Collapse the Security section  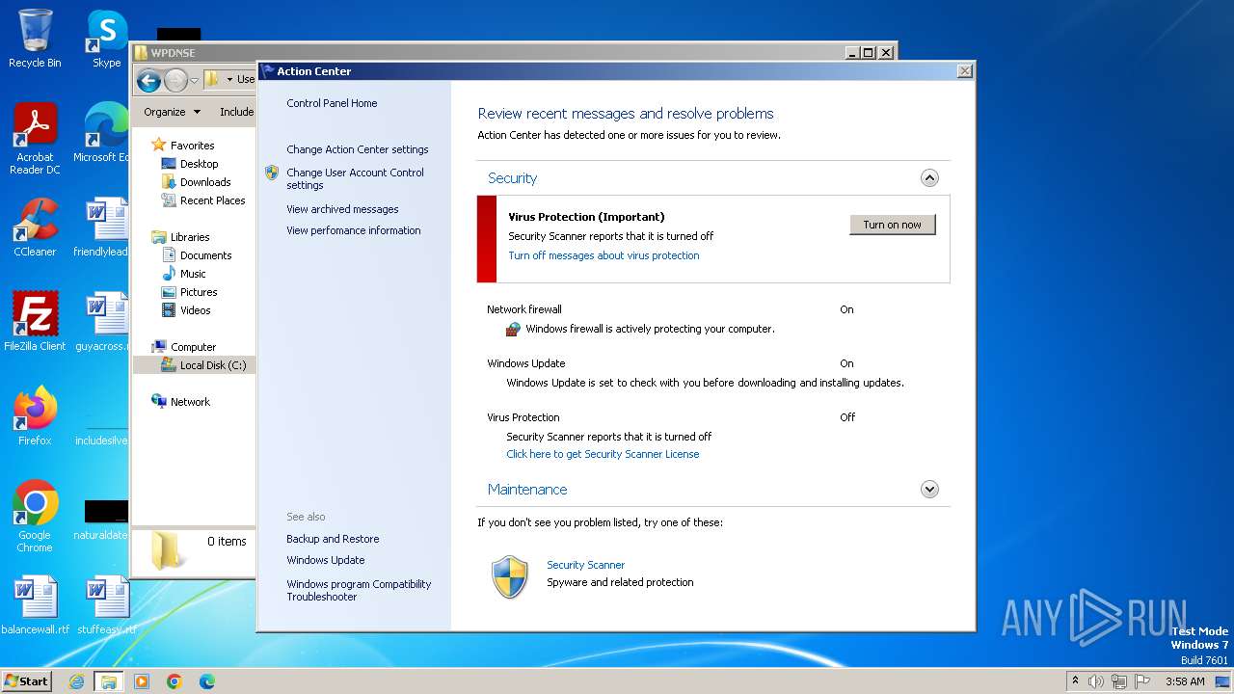click(x=929, y=177)
